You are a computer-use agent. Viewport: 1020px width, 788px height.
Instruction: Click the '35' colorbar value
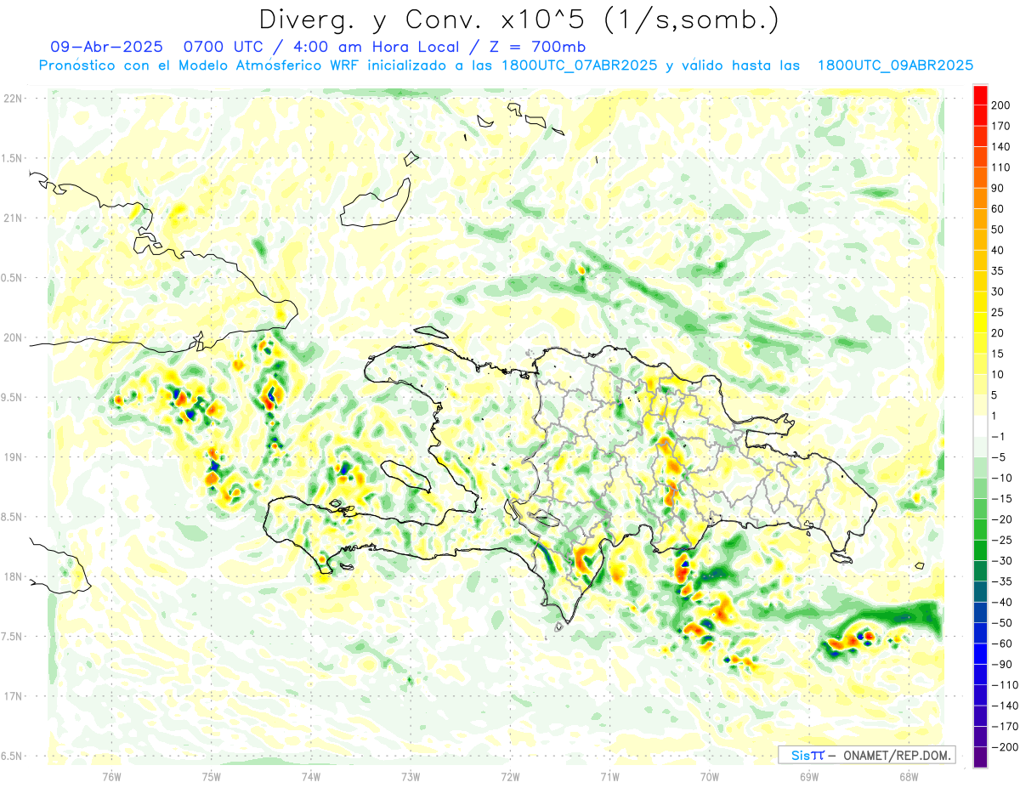pyautogui.click(x=998, y=270)
